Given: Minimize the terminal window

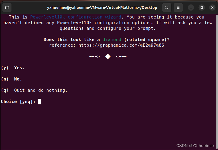Looking at the screenshot, I should (x=191, y=8).
